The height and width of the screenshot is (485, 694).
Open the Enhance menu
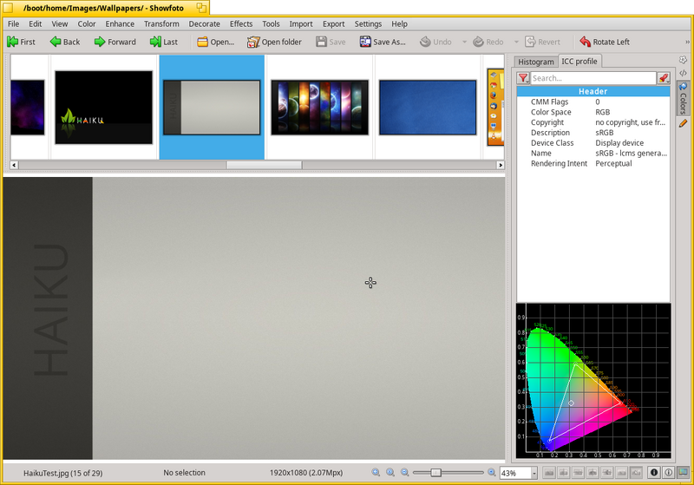(120, 24)
